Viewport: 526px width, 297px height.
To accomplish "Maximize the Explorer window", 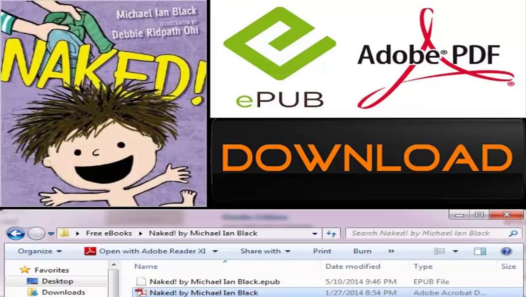I will click(x=479, y=215).
